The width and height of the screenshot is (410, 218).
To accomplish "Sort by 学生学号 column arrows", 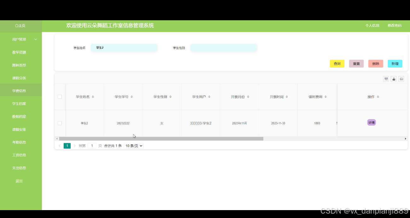I will [132, 97].
